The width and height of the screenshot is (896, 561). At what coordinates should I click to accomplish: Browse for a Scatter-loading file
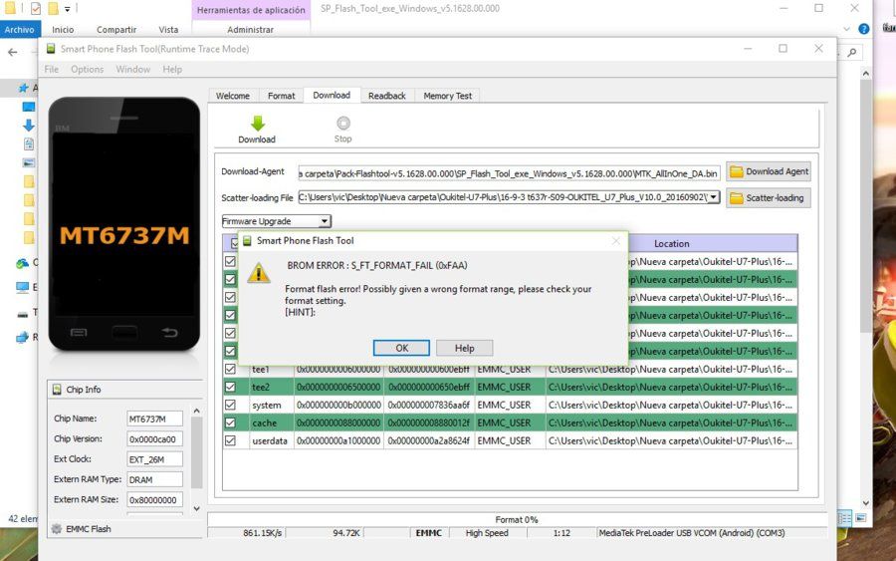point(769,198)
